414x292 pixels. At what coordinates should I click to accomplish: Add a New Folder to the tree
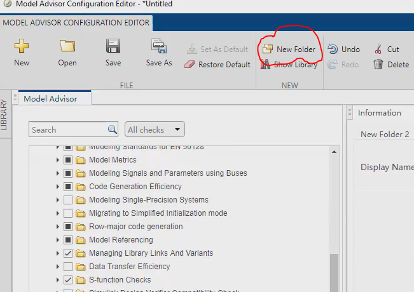pyautogui.click(x=289, y=50)
